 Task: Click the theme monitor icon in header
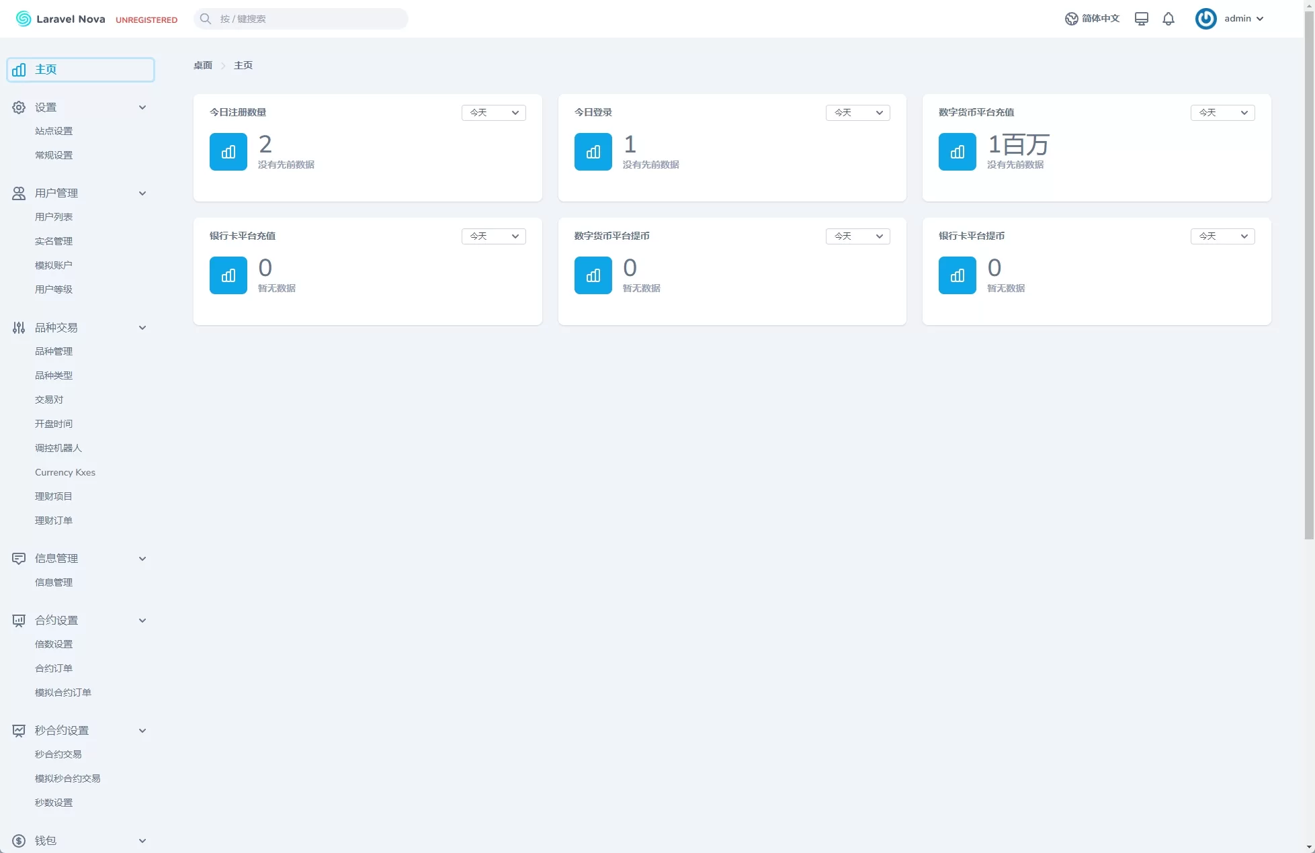point(1141,19)
